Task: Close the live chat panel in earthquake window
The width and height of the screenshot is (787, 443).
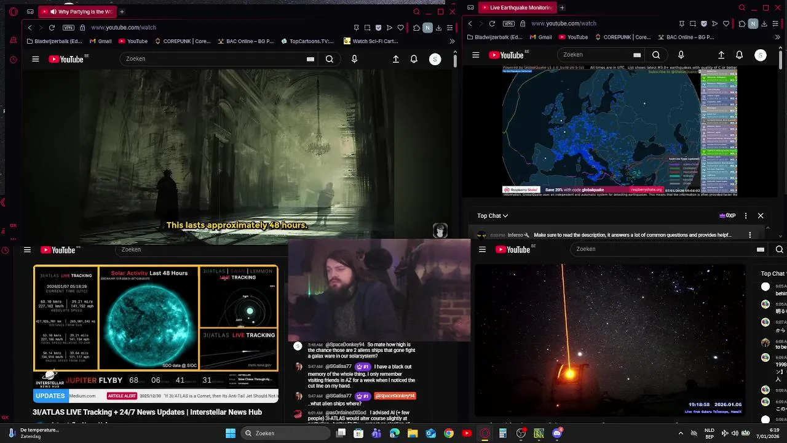Action: coord(761,216)
